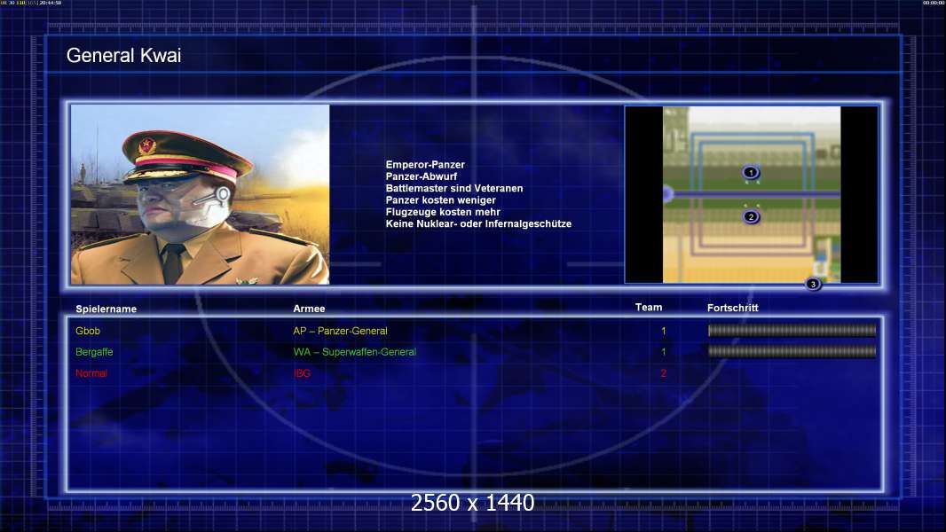Click team number for Bergaffe
This screenshot has height=532, width=946.
click(664, 352)
